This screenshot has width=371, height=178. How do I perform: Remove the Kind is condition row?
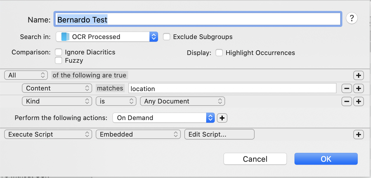tap(346, 101)
